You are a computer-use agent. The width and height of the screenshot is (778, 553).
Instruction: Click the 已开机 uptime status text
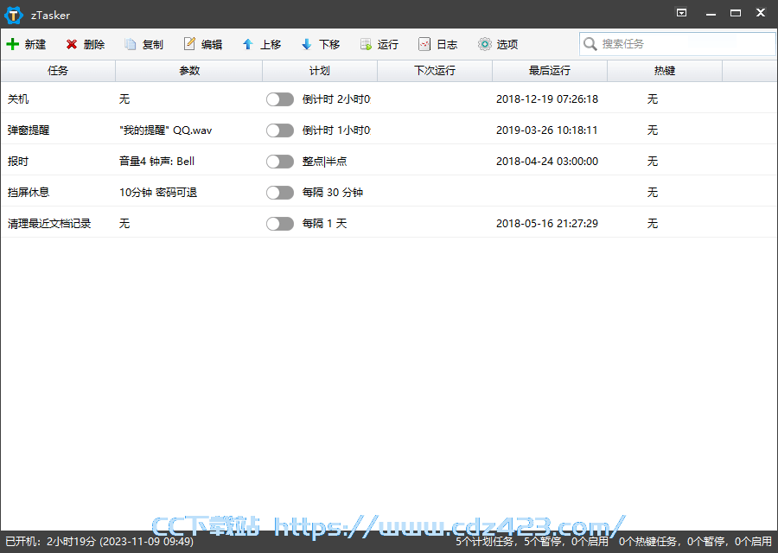[99, 542]
